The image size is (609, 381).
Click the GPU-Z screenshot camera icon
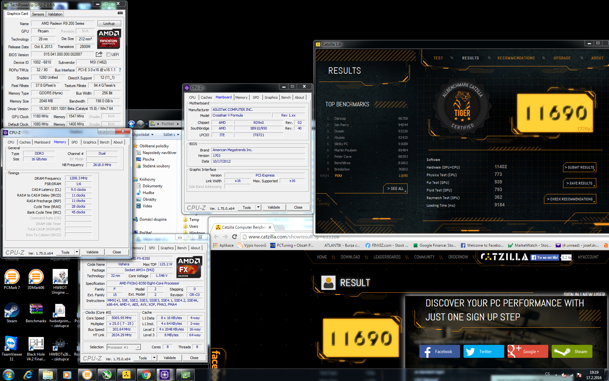point(120,13)
